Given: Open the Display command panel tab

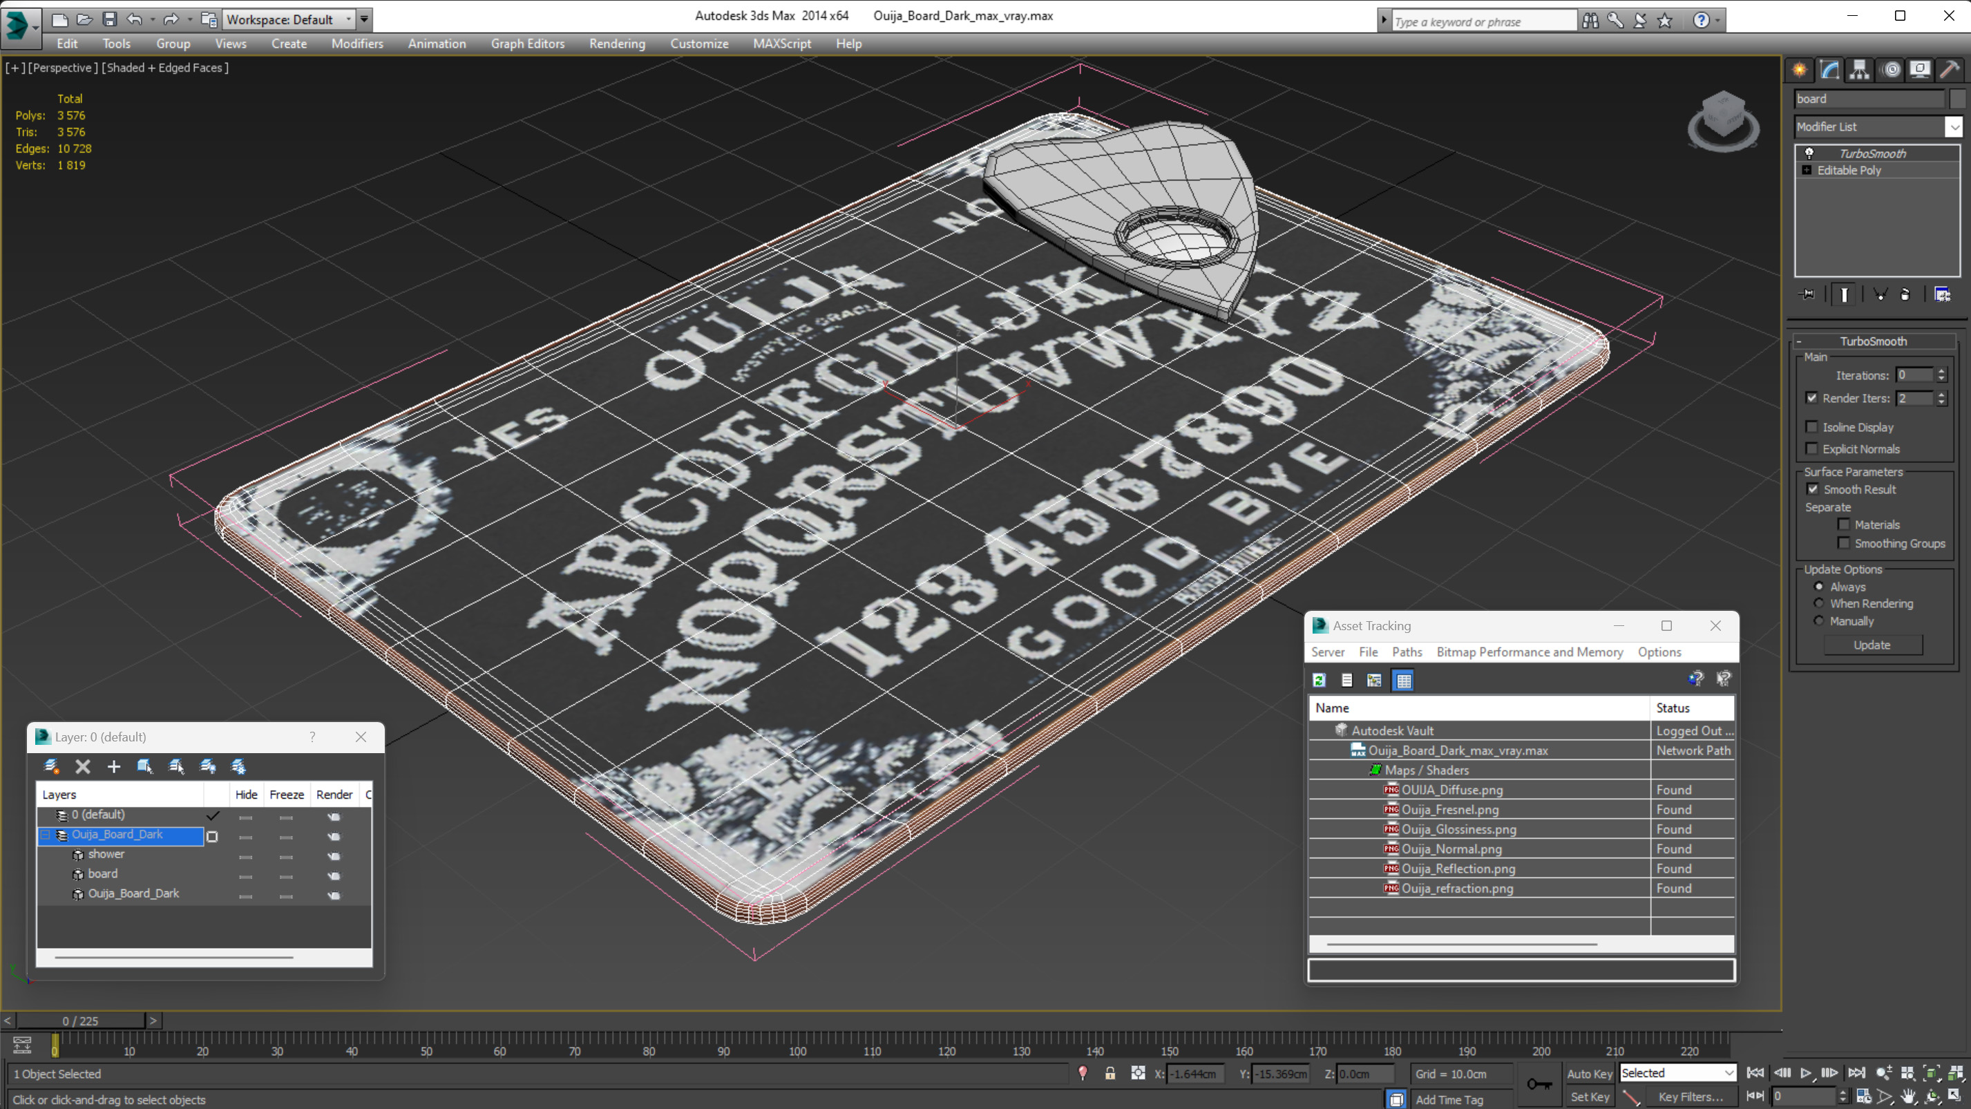Looking at the screenshot, I should click(x=1920, y=70).
